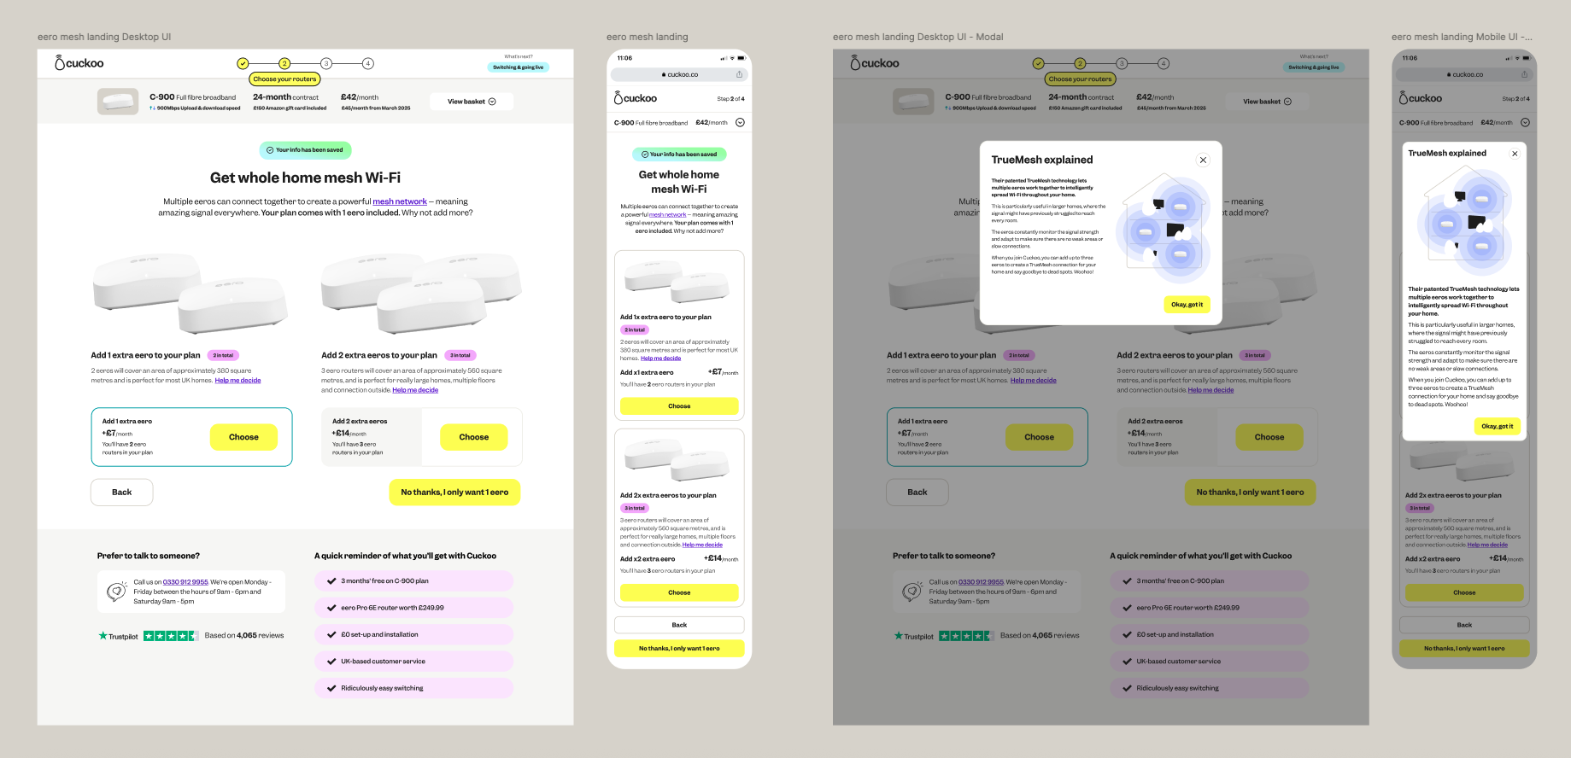Select the 'eero mesh landing Mobile UI -...' frame title

point(1462,37)
